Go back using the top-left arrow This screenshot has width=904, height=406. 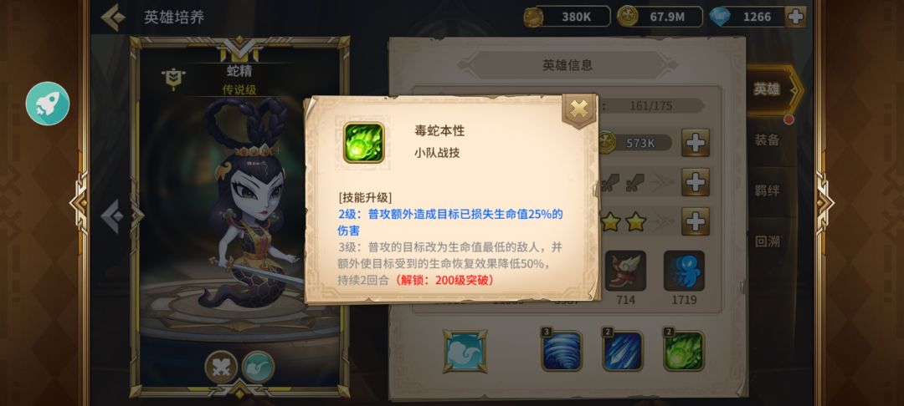click(113, 18)
